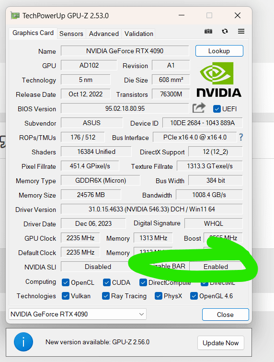Toggle the OpenGL 4.6 checkbox
274x362 pixels.
click(x=194, y=296)
